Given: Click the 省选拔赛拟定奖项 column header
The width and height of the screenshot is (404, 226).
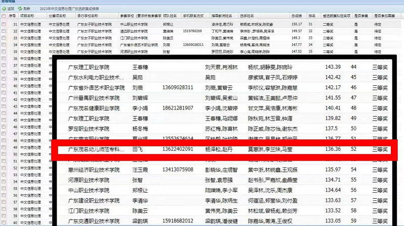Looking at the screenshot, I should point(336,16).
